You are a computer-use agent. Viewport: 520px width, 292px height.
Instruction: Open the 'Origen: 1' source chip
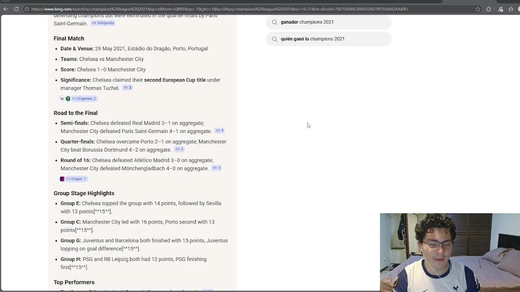[x=76, y=179]
